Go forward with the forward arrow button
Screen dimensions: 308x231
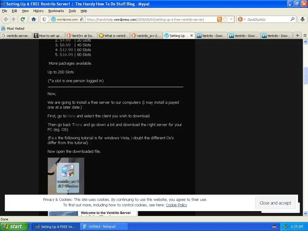[13, 19]
